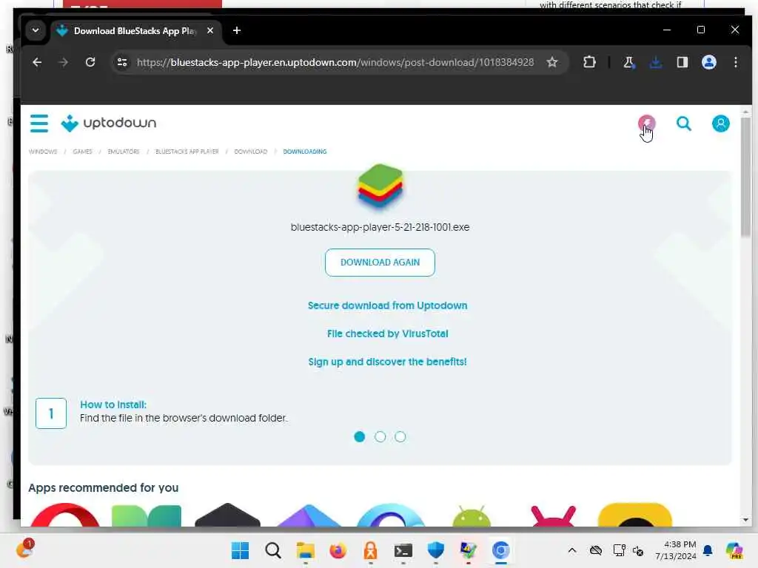Open the Windows Start menu
The image size is (758, 568).
[x=240, y=550]
